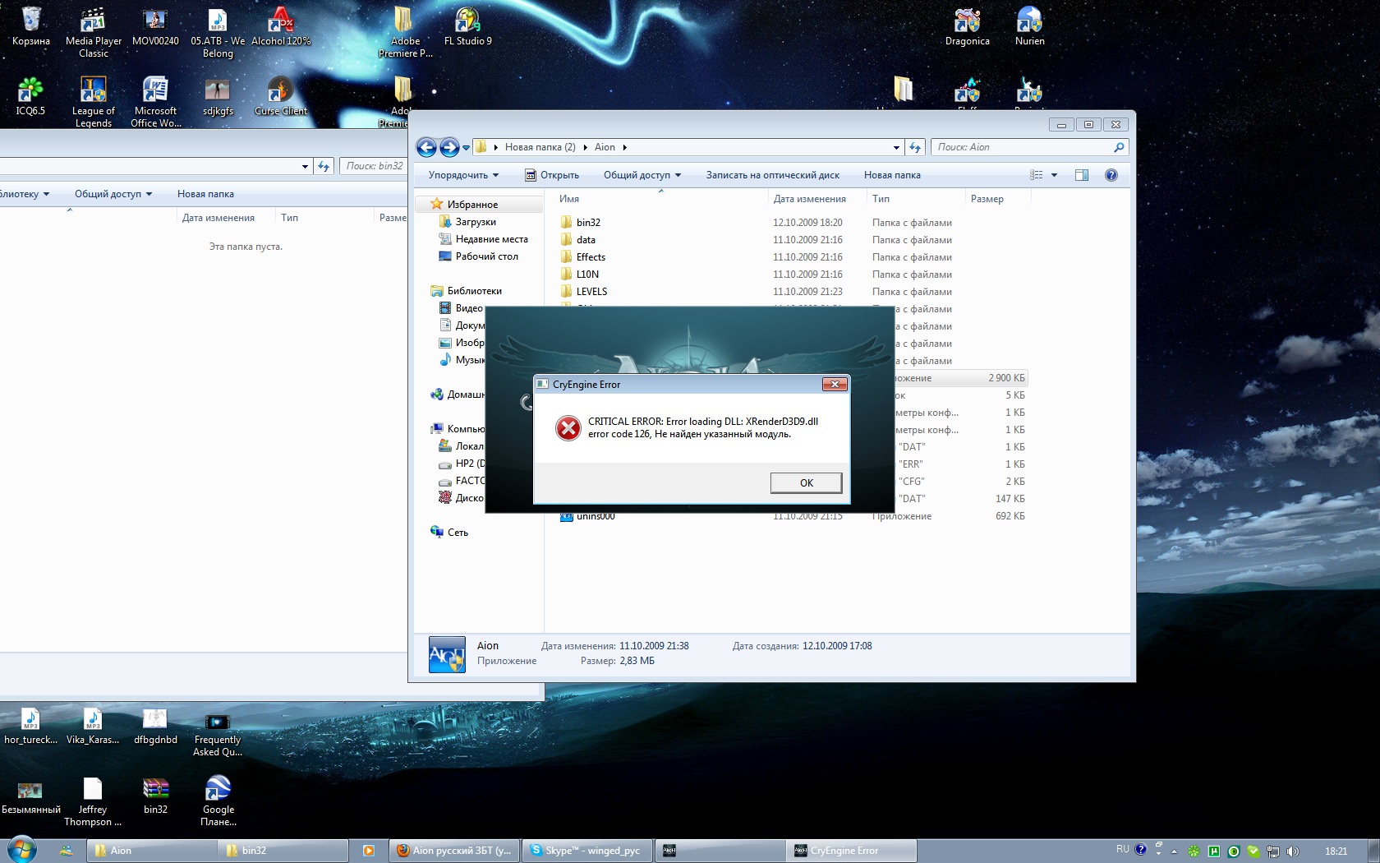
Task: Open the Windows Start button
Action: pos(22,850)
